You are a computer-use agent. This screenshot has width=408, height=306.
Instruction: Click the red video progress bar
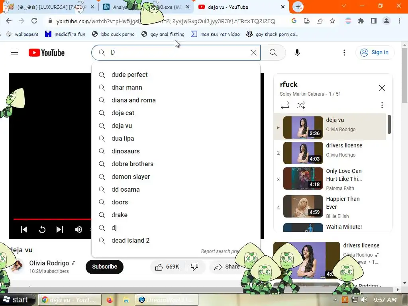pos(52,219)
